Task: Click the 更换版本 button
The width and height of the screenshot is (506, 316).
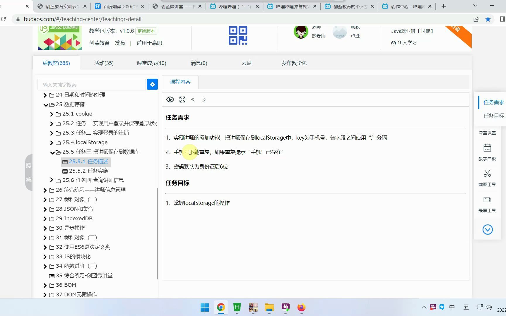Action: pos(146,31)
